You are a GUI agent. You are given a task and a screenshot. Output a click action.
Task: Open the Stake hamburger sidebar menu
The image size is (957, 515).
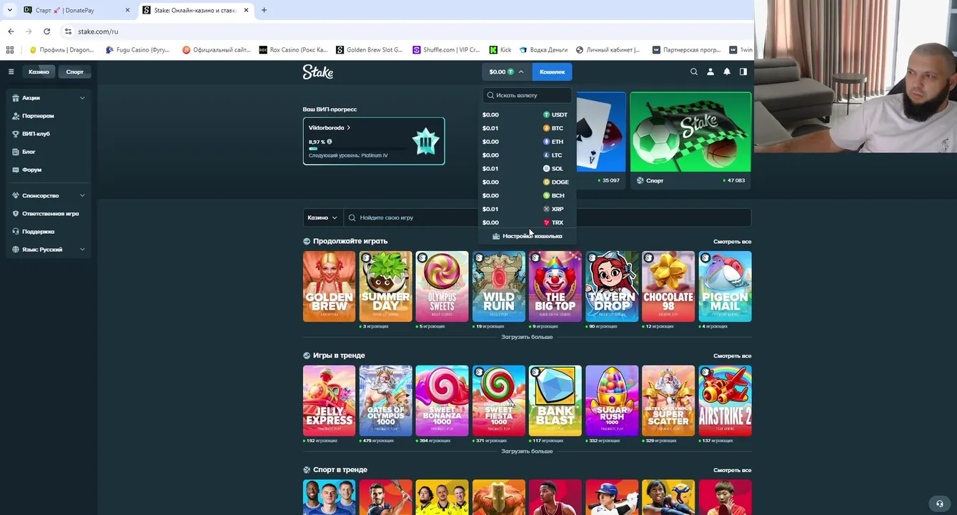[x=11, y=72]
